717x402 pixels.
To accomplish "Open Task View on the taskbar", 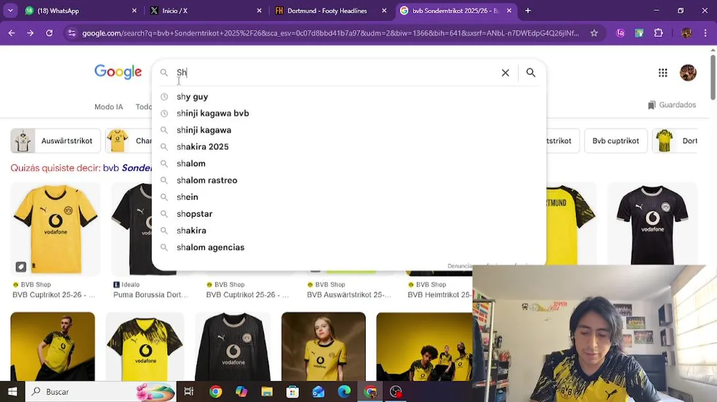I will [189, 391].
